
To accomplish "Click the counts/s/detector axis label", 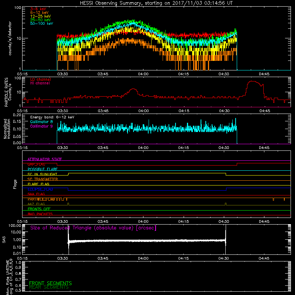I will (x=10, y=38).
